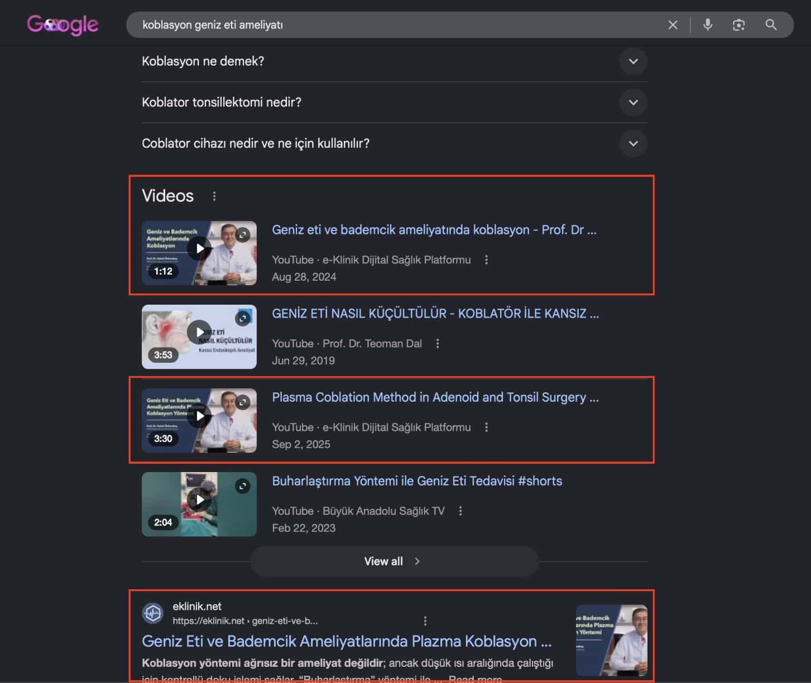Open 'GENİZ ETİ NASIL KÜÇÜLTÜLÜR' video link
Image resolution: width=811 pixels, height=683 pixels.
coord(435,314)
